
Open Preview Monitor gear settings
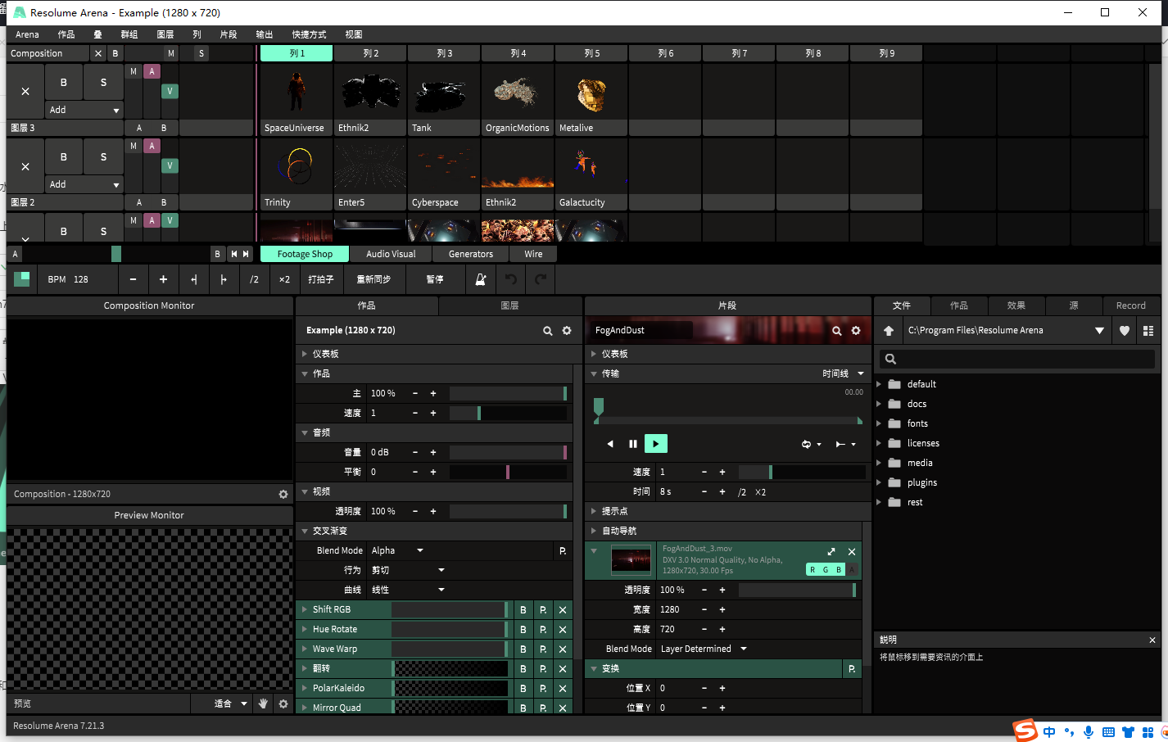[x=283, y=704]
